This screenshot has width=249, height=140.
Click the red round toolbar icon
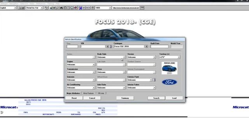click(75, 8)
